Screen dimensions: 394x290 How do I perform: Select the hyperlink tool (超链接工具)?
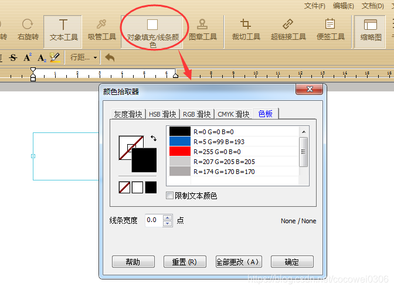288,30
